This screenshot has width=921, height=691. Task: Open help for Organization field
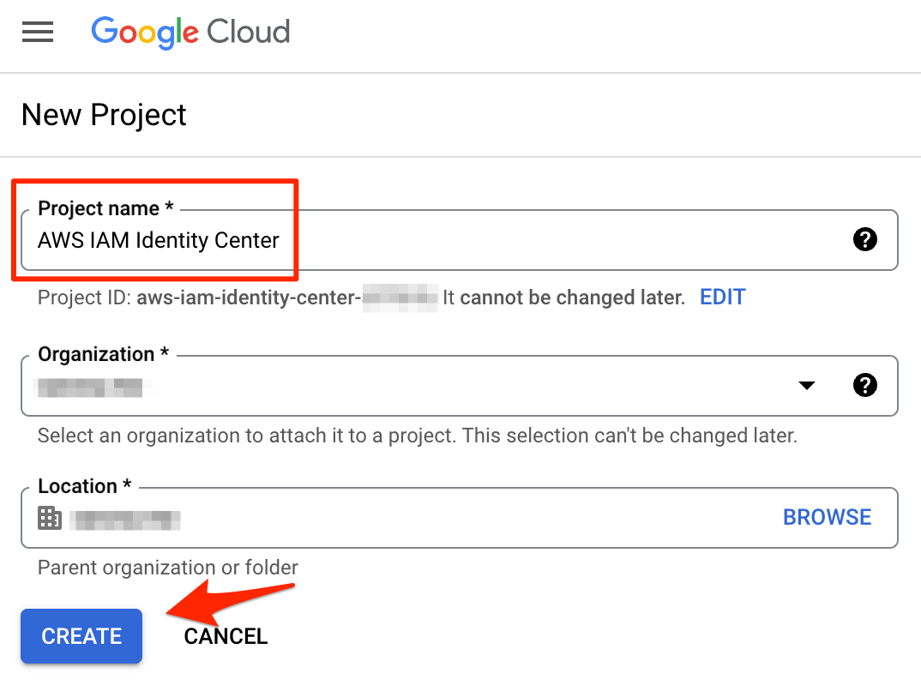coord(864,385)
